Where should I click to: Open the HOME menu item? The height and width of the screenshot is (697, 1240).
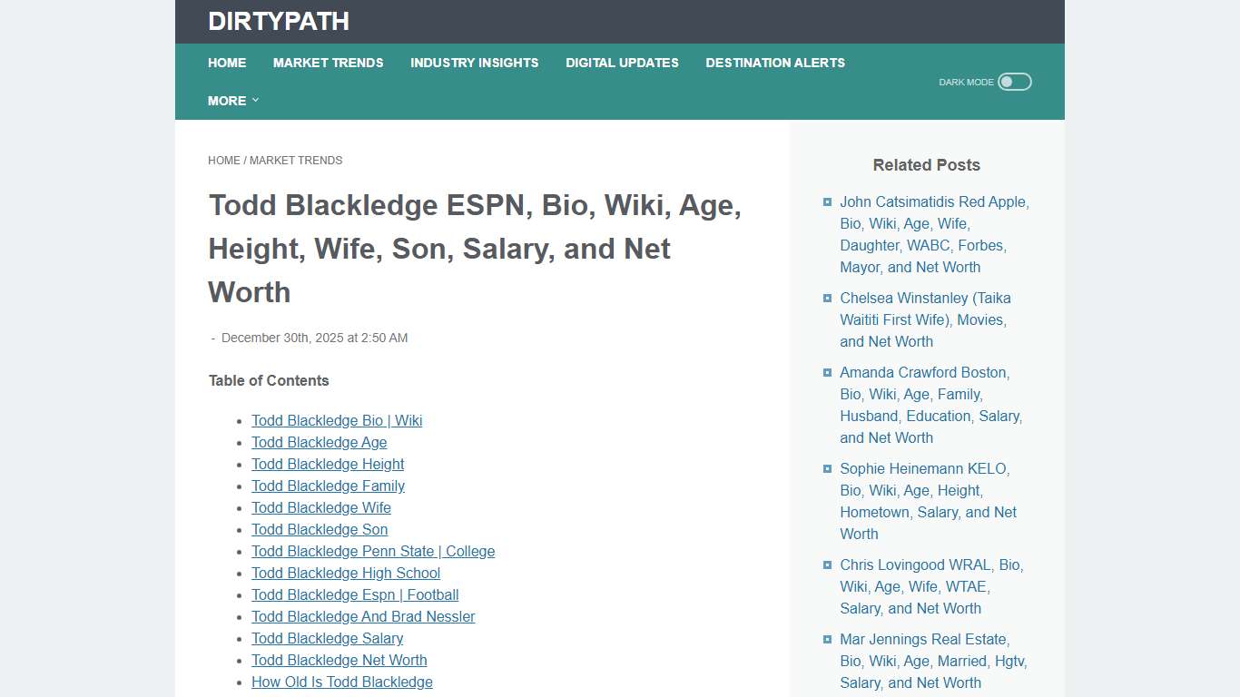[227, 63]
